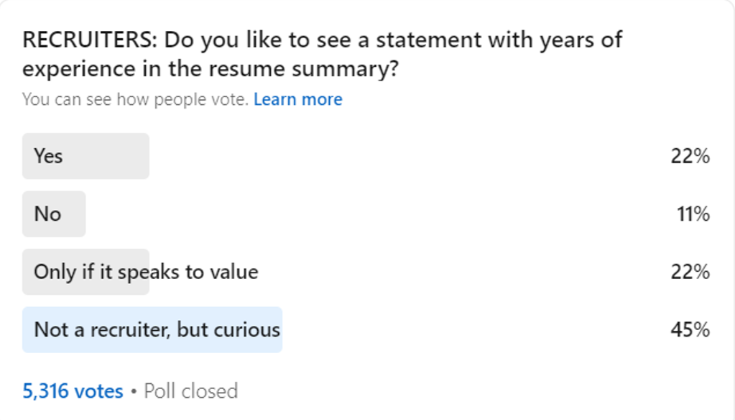The image size is (735, 420).
Task: Click 'You can see how people vote' text
Action: point(135,99)
